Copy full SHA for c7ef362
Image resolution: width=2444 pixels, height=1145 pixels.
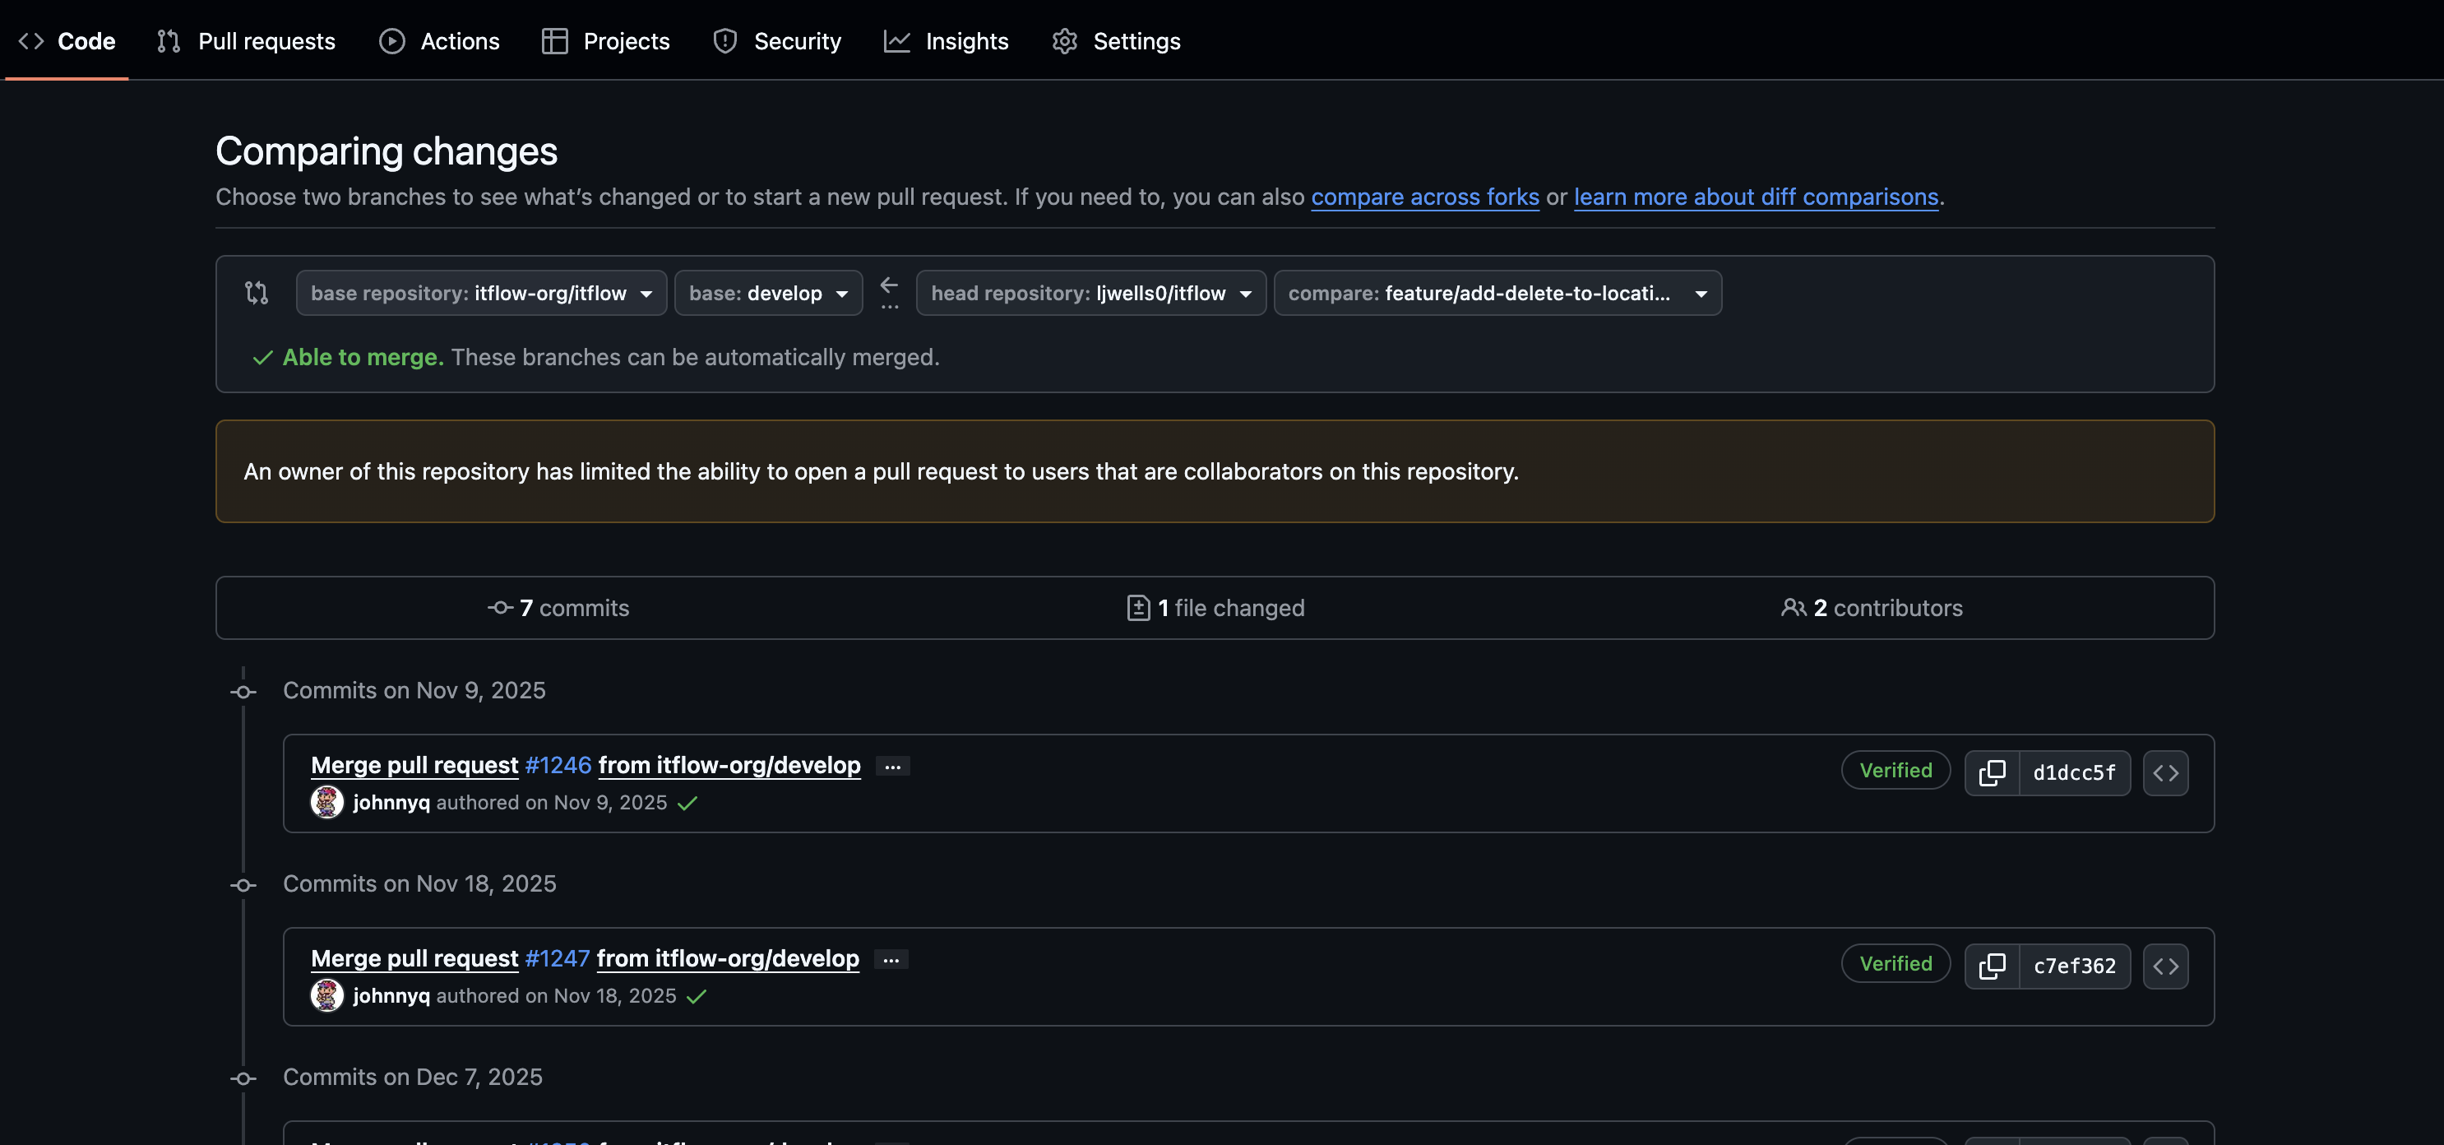[1993, 967]
